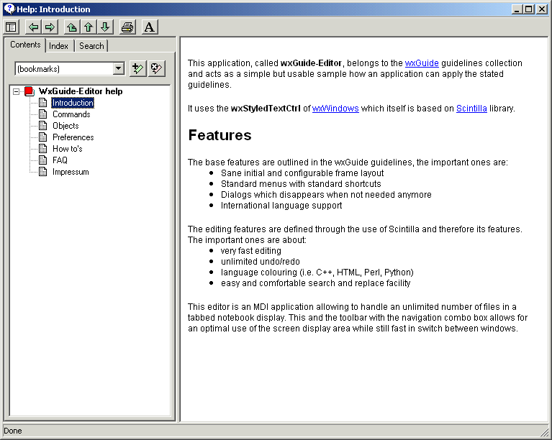
Task: Go back to previous help page
Action: tap(33, 27)
